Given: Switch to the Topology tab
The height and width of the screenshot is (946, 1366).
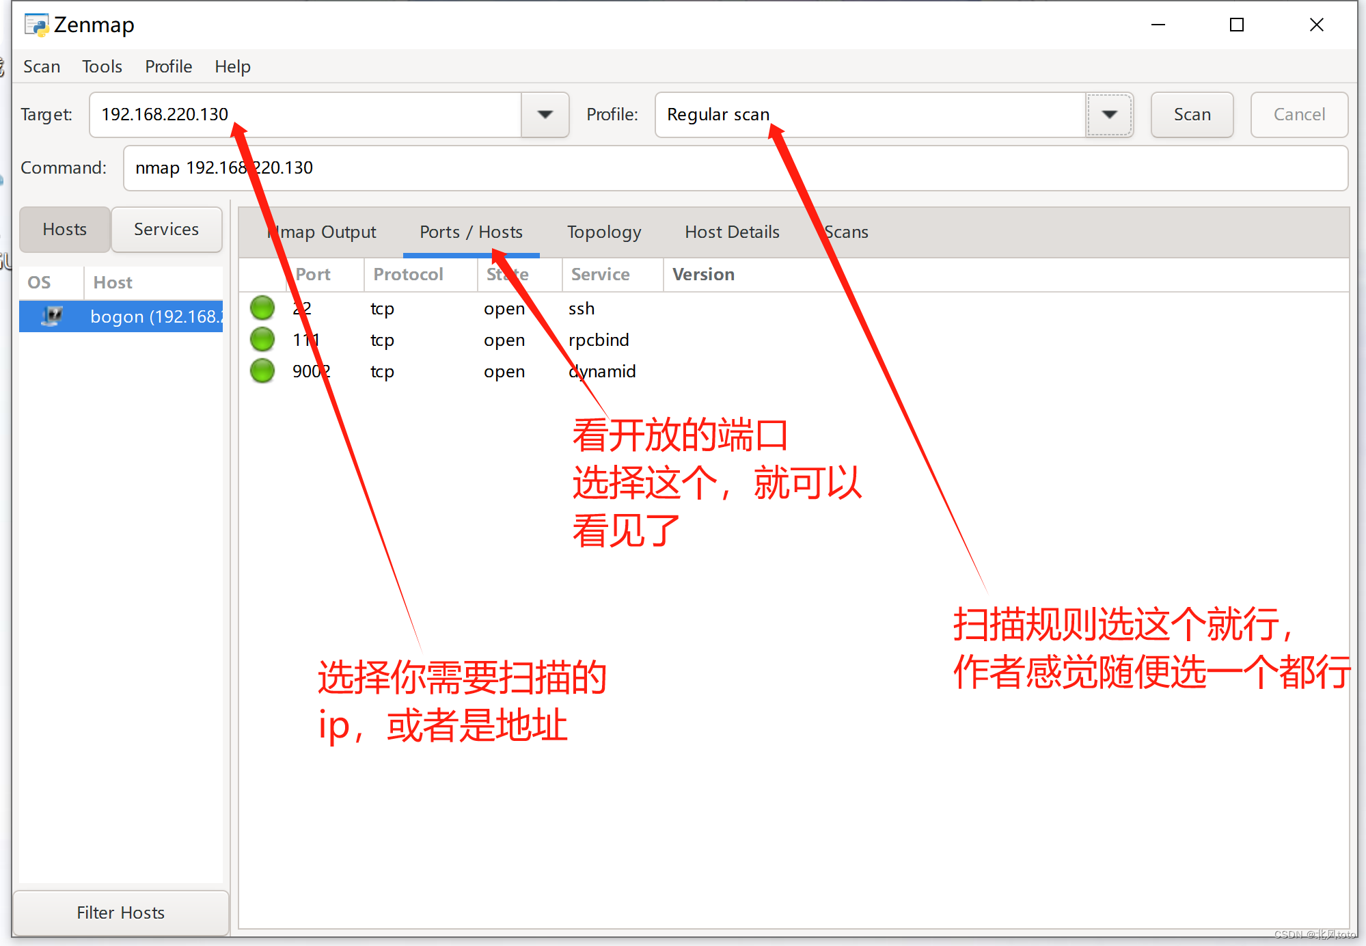Looking at the screenshot, I should click(604, 232).
